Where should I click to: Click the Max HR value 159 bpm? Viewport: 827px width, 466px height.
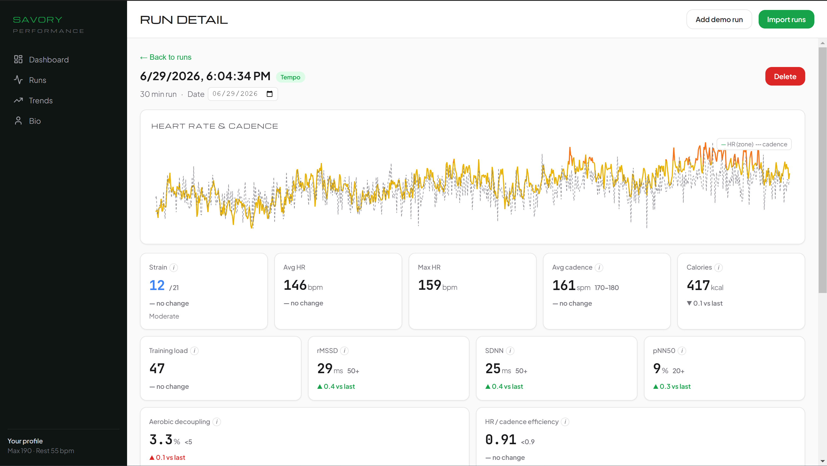(437, 285)
